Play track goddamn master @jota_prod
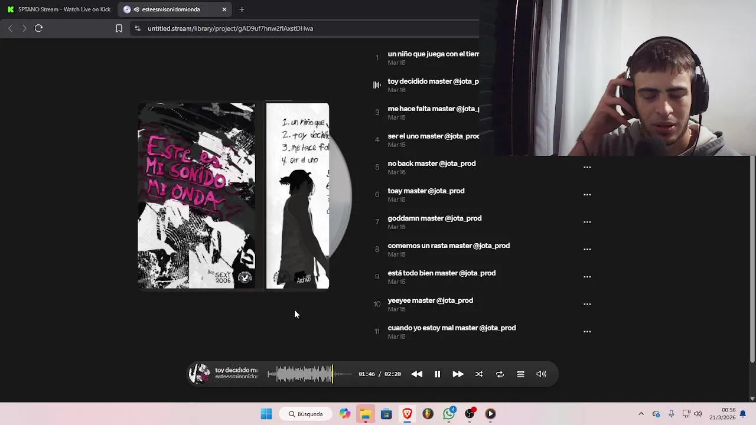Screen dimensions: 756x425 coord(434,218)
